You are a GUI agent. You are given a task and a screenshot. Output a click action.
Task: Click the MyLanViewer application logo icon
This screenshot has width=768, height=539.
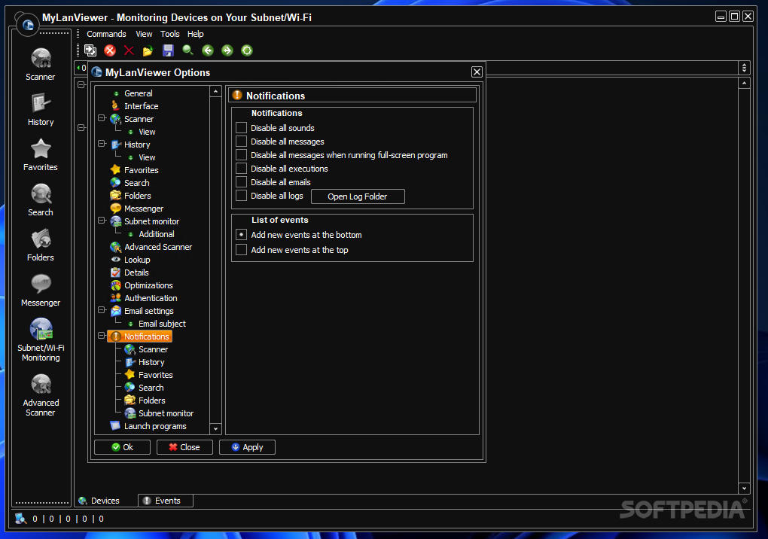pos(27,24)
